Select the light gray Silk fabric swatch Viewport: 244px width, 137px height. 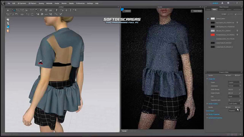213,31
